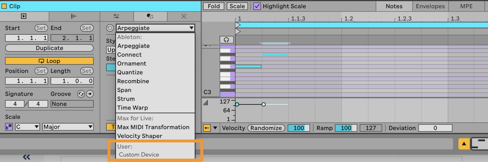Select Connect from the transformation list
Screen dimensions: 488x162
pos(155,55)
